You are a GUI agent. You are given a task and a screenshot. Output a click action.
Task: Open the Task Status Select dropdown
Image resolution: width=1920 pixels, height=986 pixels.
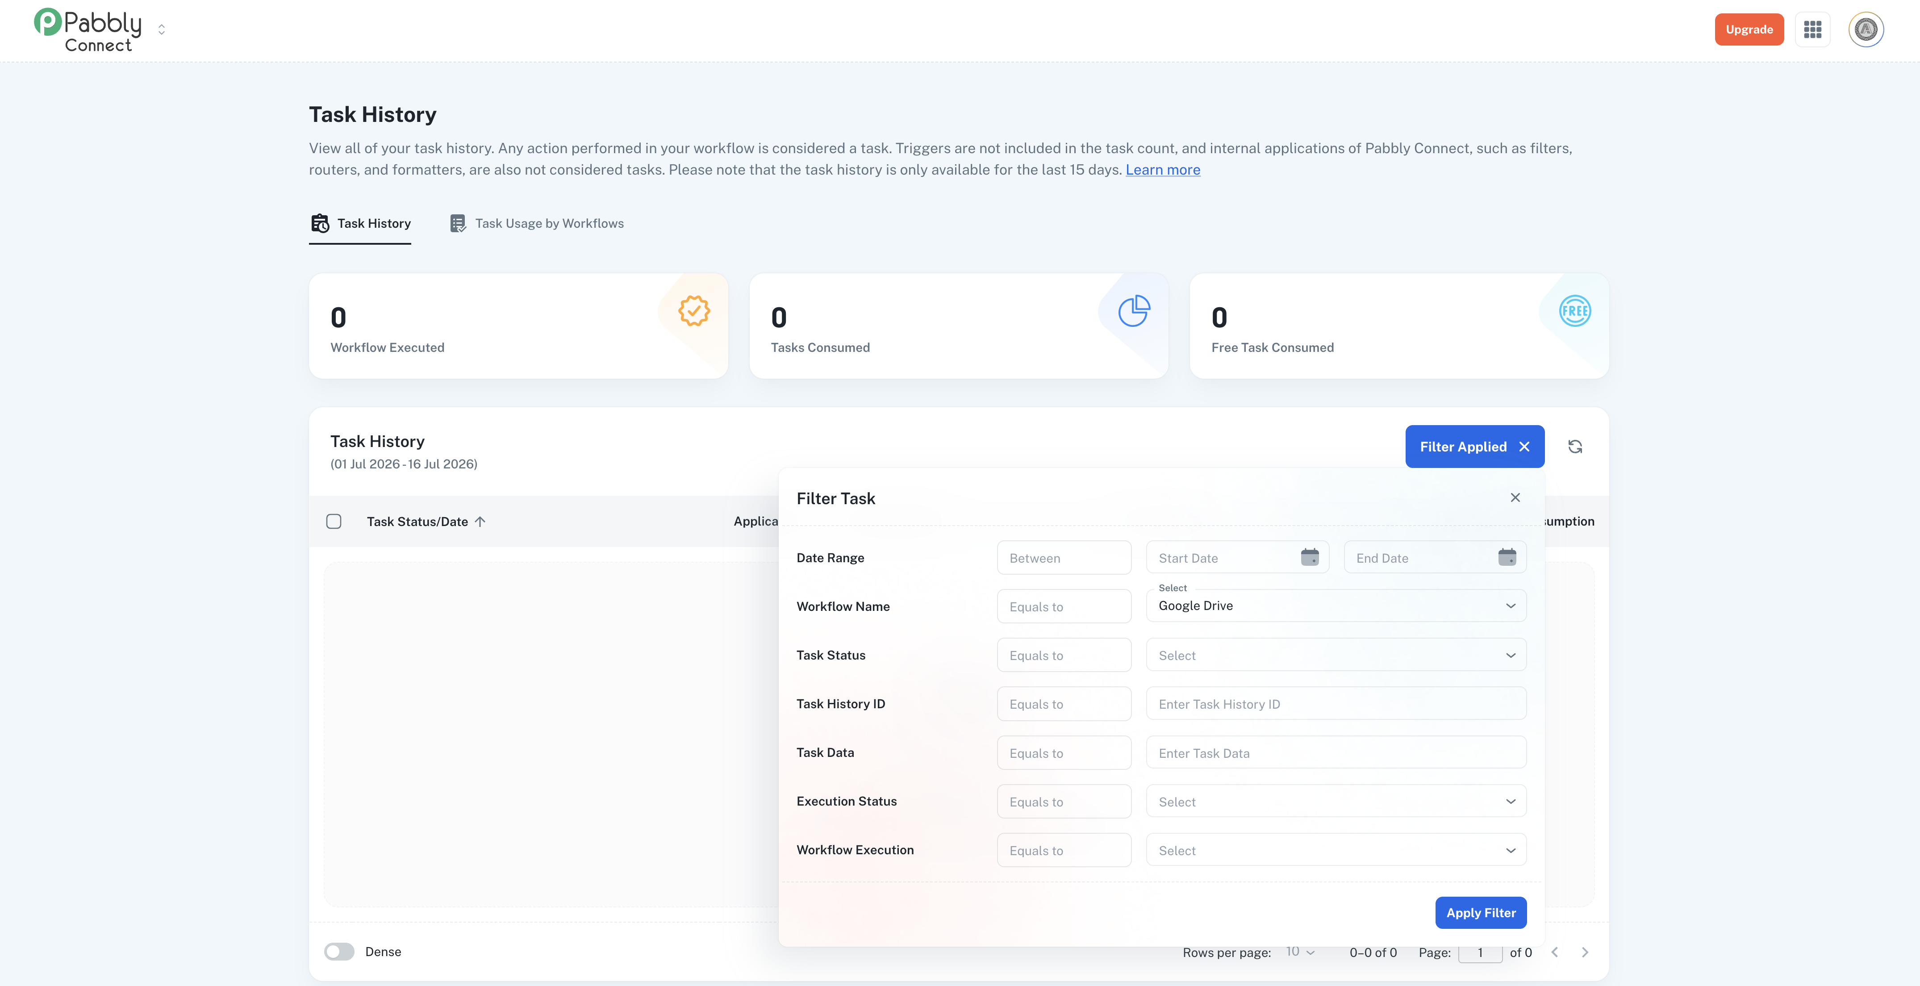pos(1336,655)
